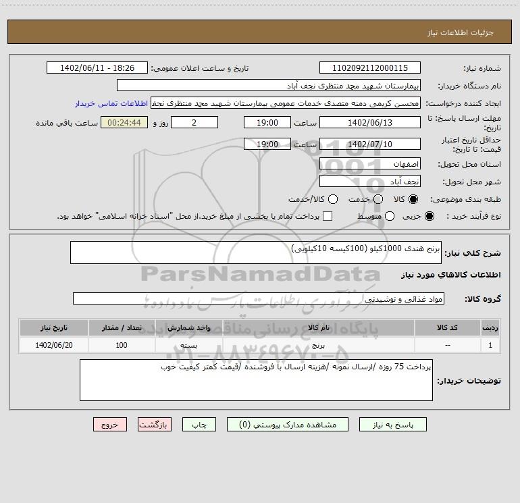This screenshot has height=503, width=520.
Task: Click the response deadline time 19:00 field
Action: pos(267,122)
